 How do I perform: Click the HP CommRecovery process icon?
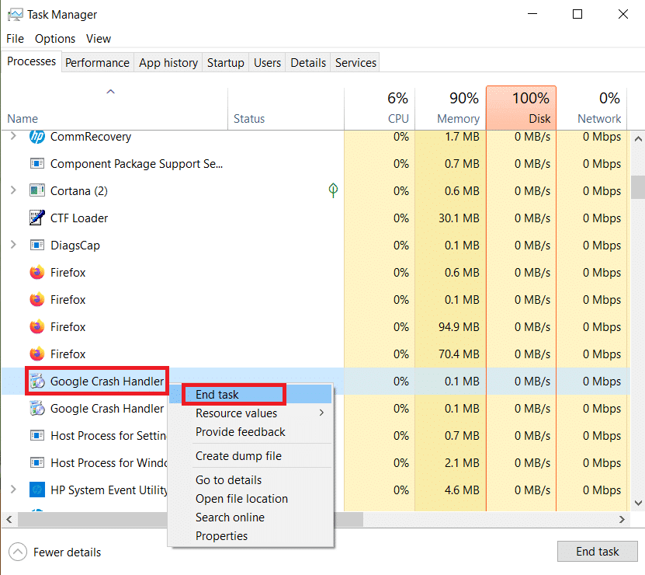36,137
